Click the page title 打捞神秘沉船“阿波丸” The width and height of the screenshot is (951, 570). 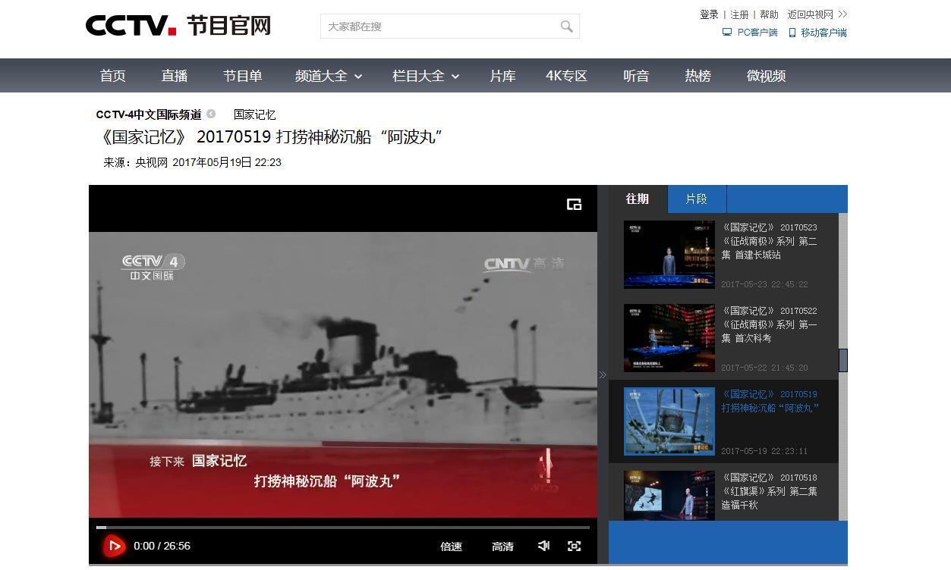359,137
